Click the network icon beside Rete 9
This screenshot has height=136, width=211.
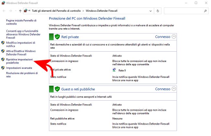(114, 70)
